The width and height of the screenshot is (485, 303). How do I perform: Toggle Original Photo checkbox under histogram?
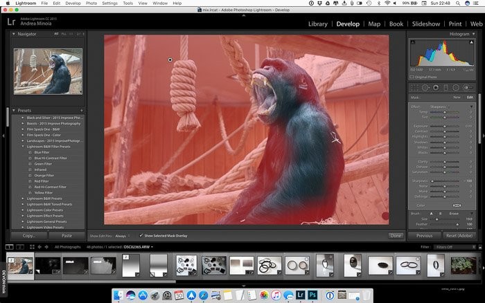[412, 77]
